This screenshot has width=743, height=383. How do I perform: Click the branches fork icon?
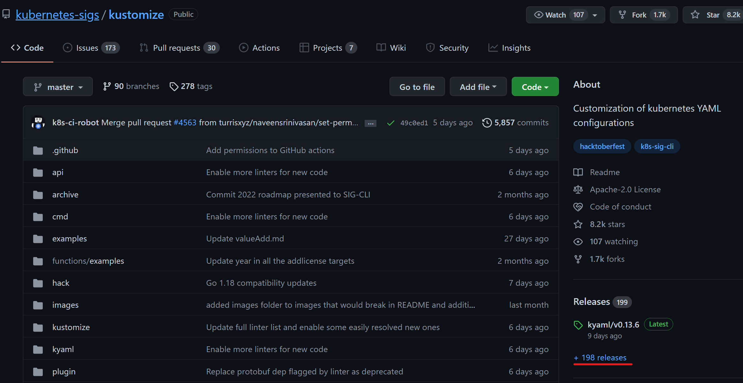coord(107,86)
